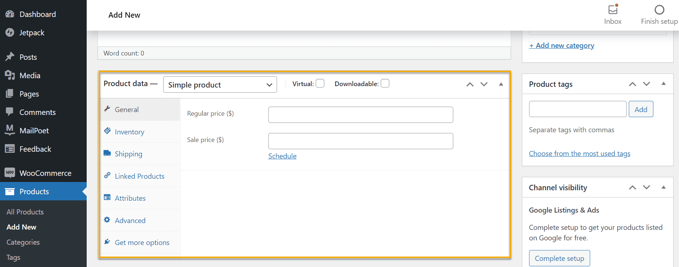Click the Advanced gear icon
This screenshot has width=679, height=267.
pyautogui.click(x=107, y=220)
